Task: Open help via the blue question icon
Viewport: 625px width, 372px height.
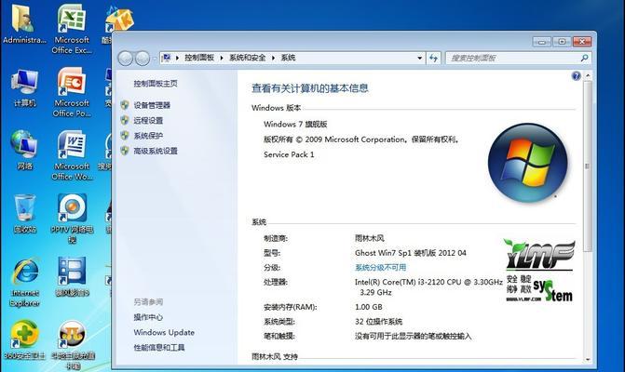Action: tap(576, 75)
